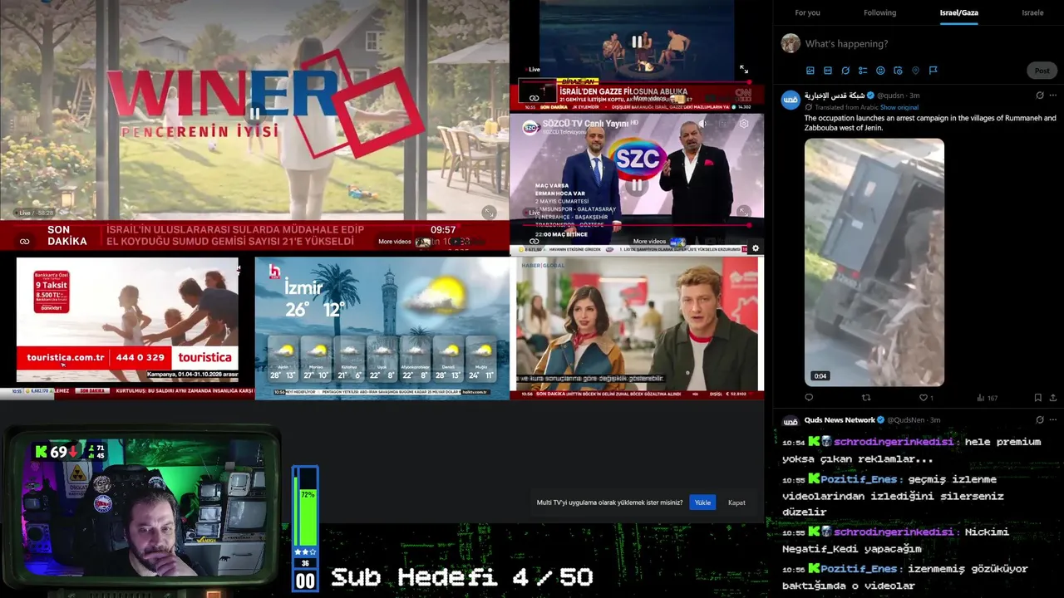Copy link icon on SÖZCÜ TV stream

[x=534, y=241]
